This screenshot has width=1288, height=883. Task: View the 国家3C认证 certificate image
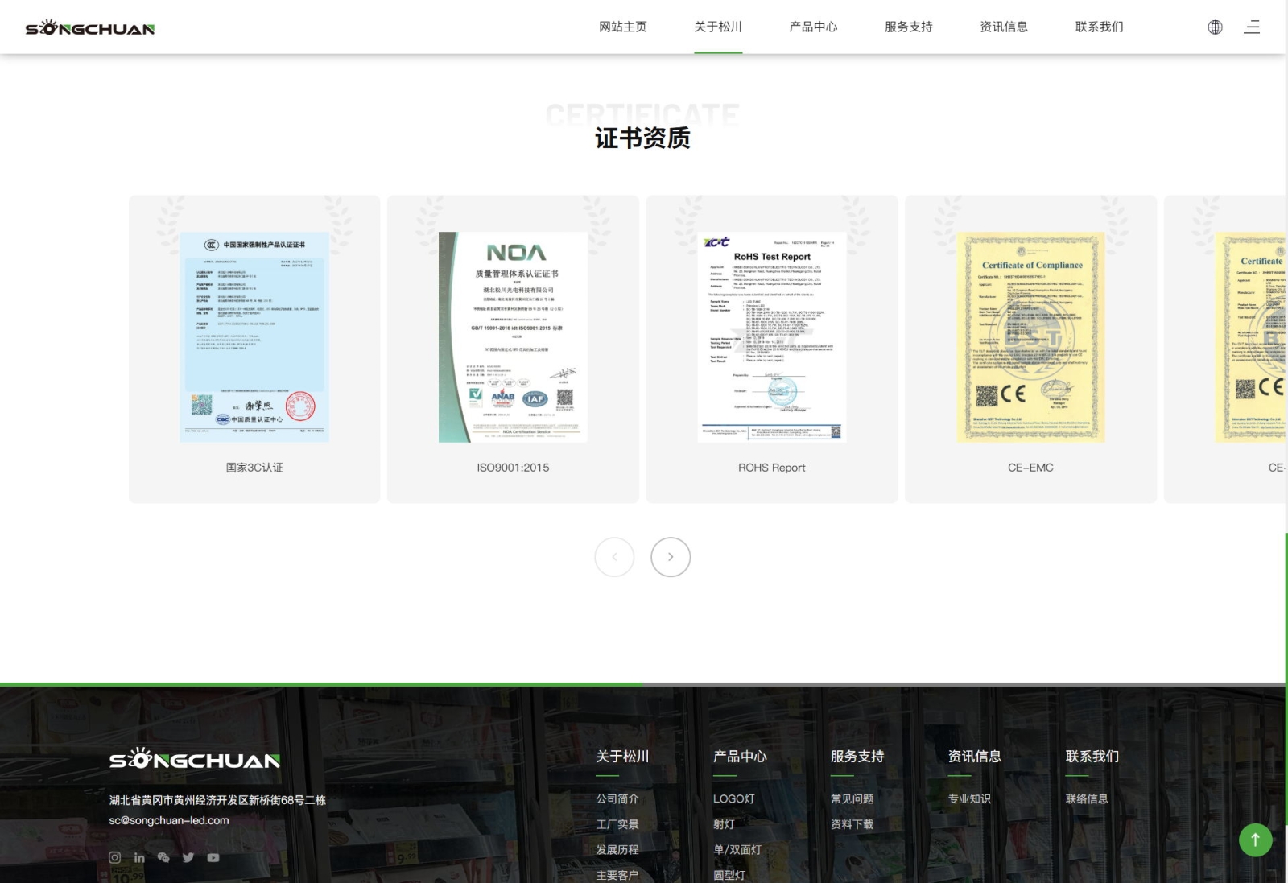[254, 337]
